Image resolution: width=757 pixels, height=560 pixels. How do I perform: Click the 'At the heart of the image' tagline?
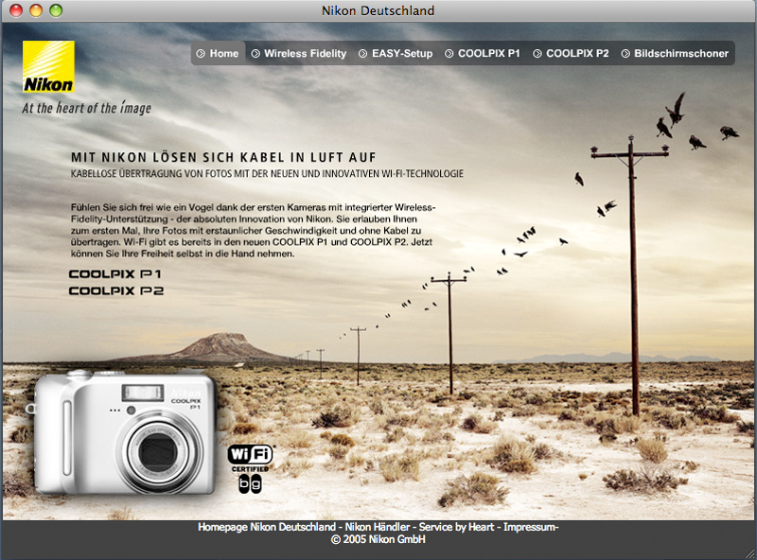[x=87, y=108]
